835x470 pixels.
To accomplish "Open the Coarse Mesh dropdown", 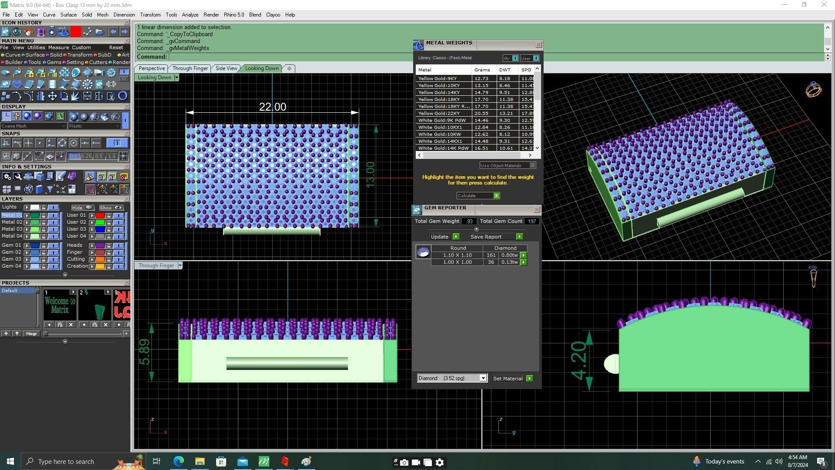I will click(33, 126).
